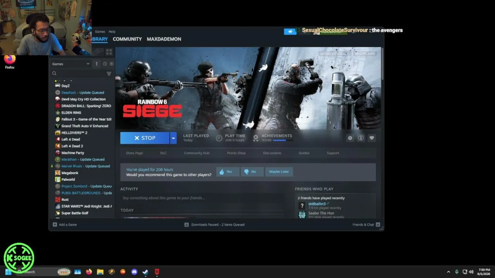Open friend sk8ballin3's profile
This screenshot has height=278, width=495.
coord(317,204)
